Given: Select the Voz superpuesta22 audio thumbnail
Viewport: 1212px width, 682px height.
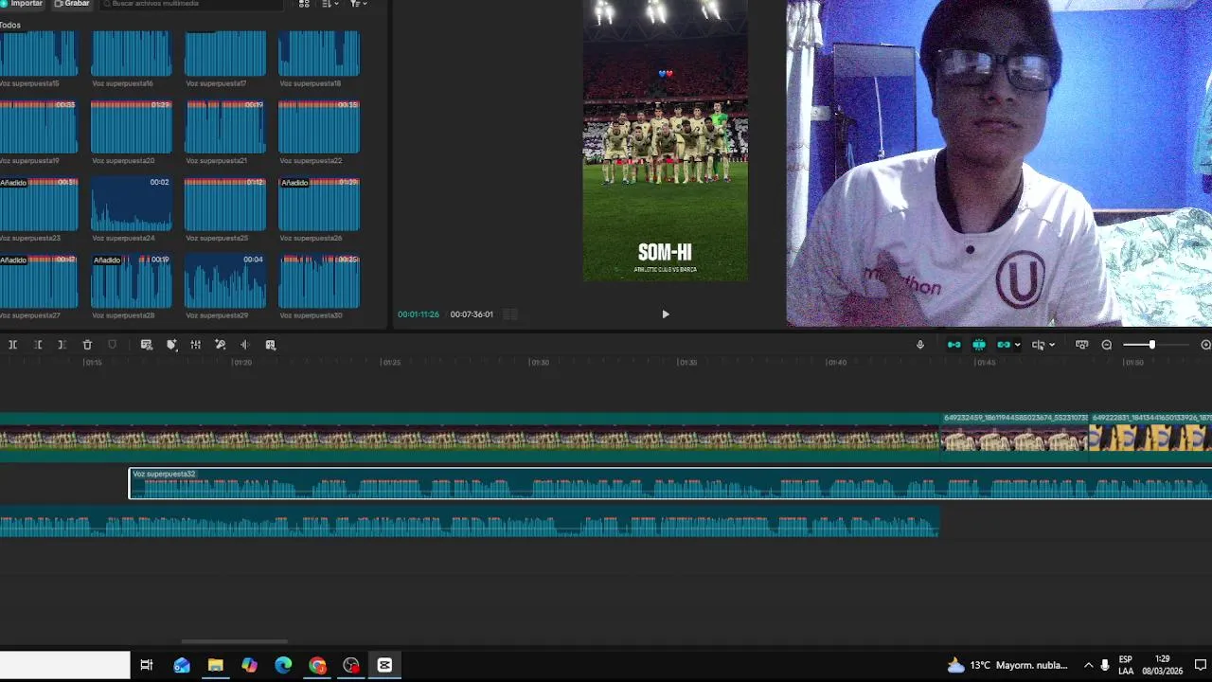Looking at the screenshot, I should coord(319,127).
